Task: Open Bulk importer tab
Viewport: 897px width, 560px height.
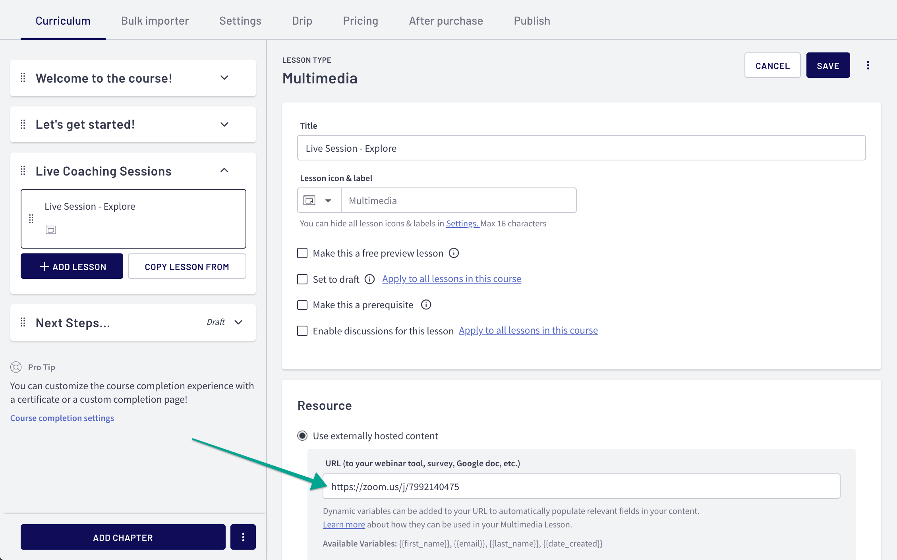Action: 155,21
